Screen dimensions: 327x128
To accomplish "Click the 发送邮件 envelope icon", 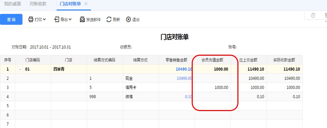I will (x=82, y=20).
